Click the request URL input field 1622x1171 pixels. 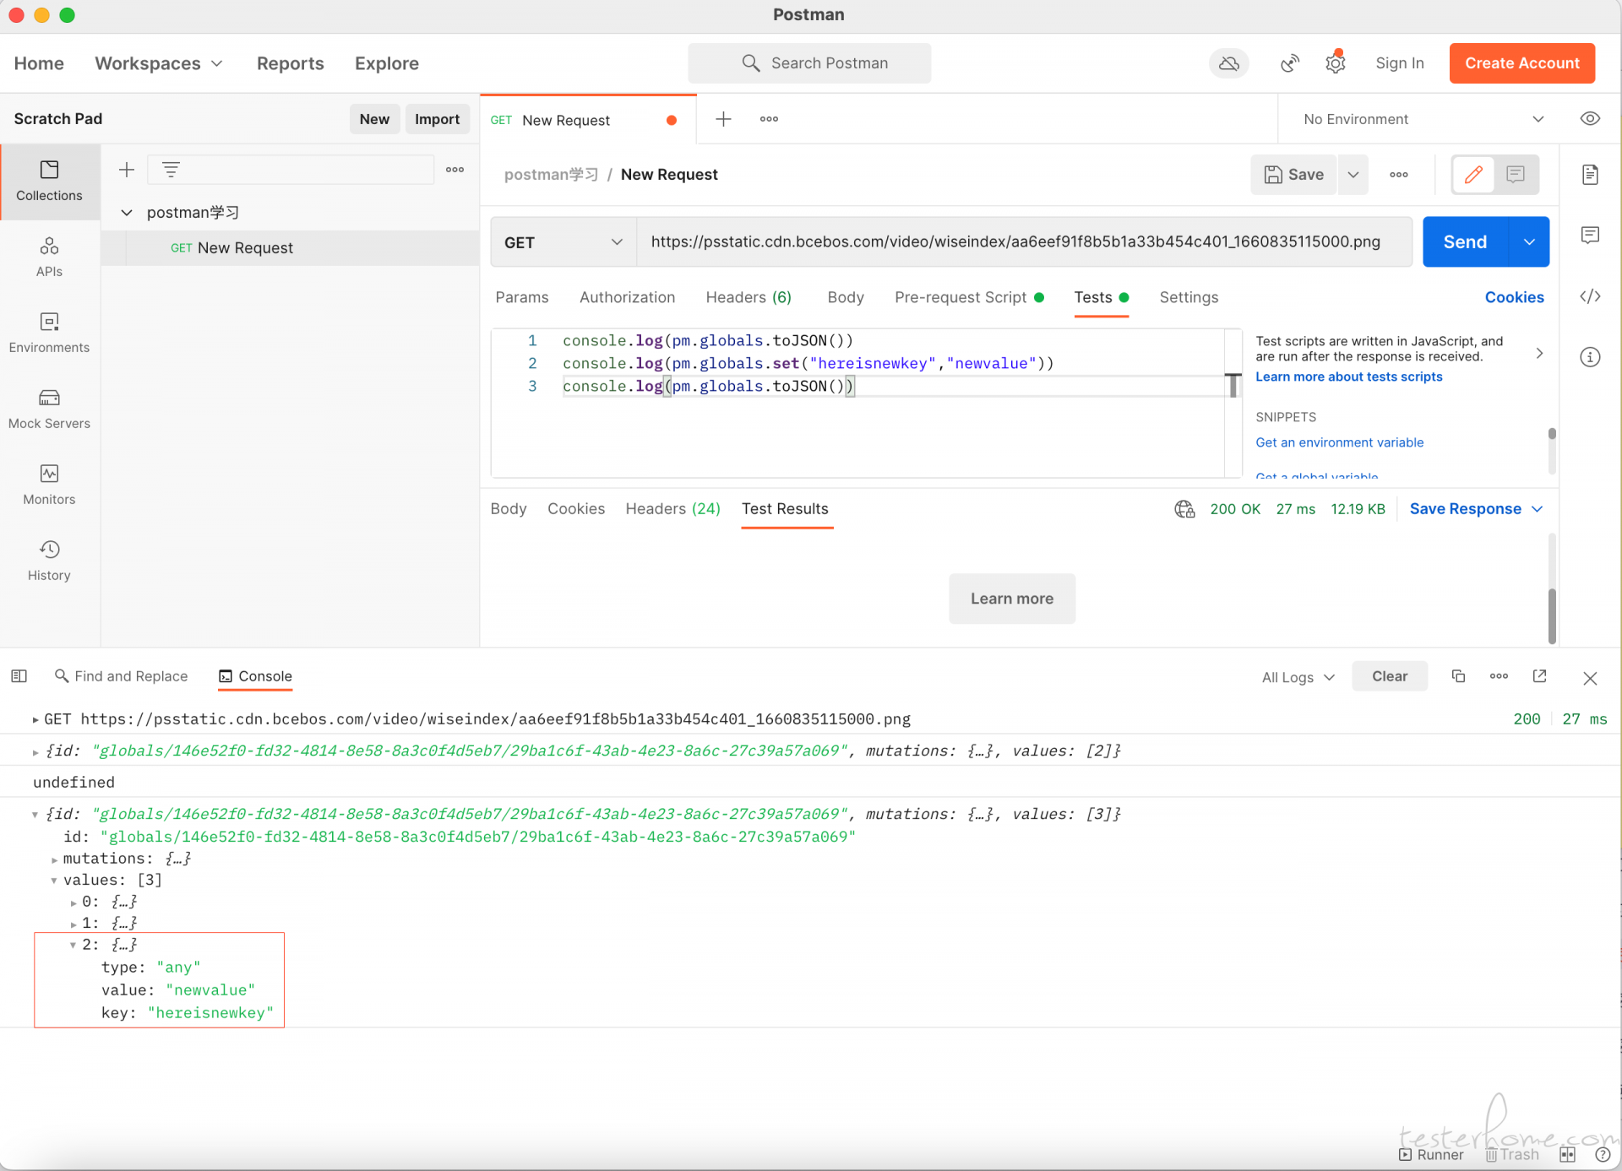point(1024,242)
